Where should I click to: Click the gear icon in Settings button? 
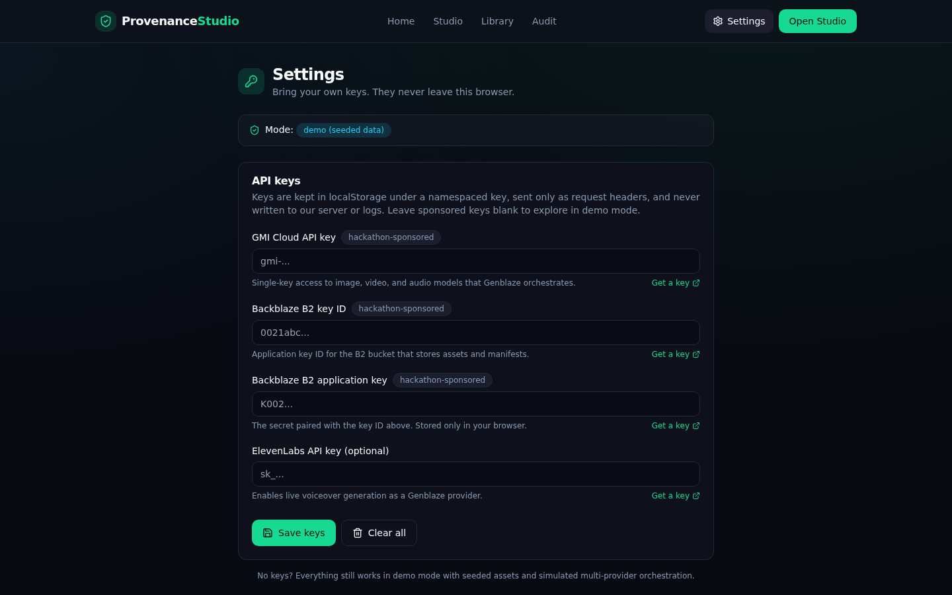point(718,21)
